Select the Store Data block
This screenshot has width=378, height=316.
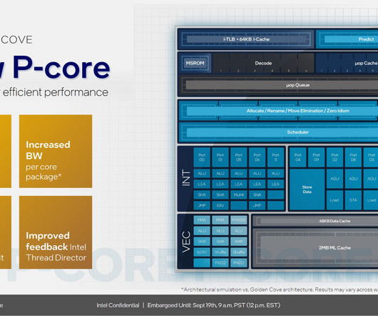pyautogui.click(x=307, y=189)
